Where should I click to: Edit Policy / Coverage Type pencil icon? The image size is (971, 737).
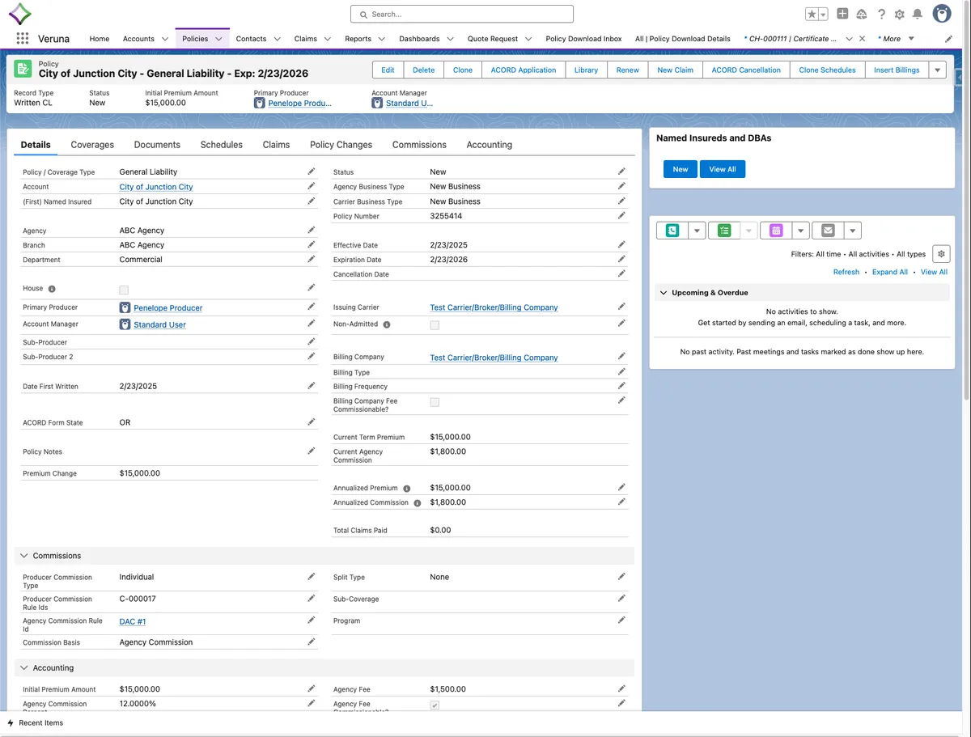tap(311, 172)
